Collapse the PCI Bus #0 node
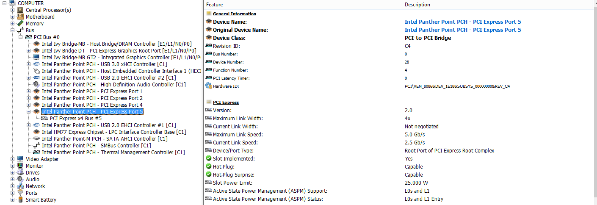The image size is (597, 205). click(21, 37)
